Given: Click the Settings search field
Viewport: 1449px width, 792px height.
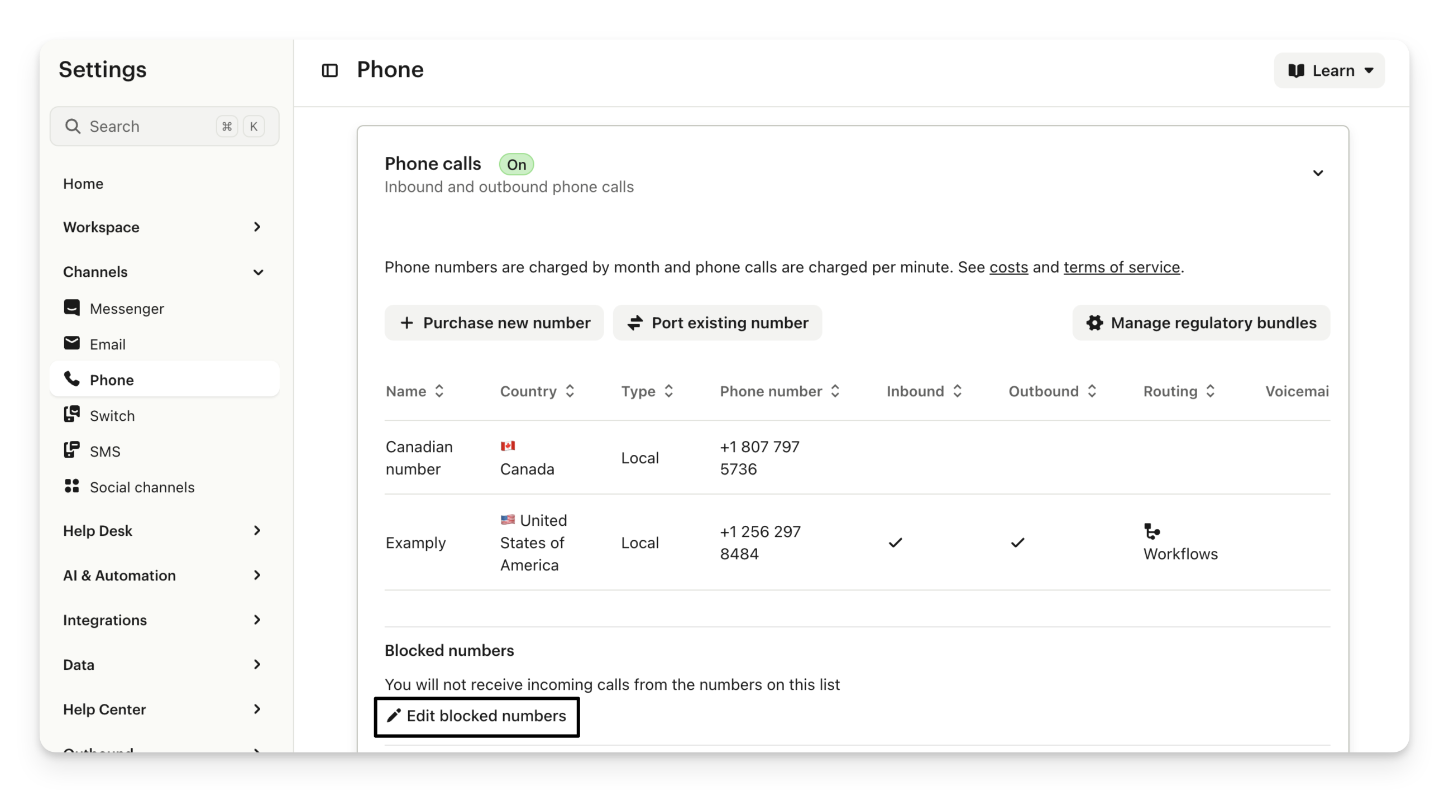Looking at the screenshot, I should coord(152,127).
